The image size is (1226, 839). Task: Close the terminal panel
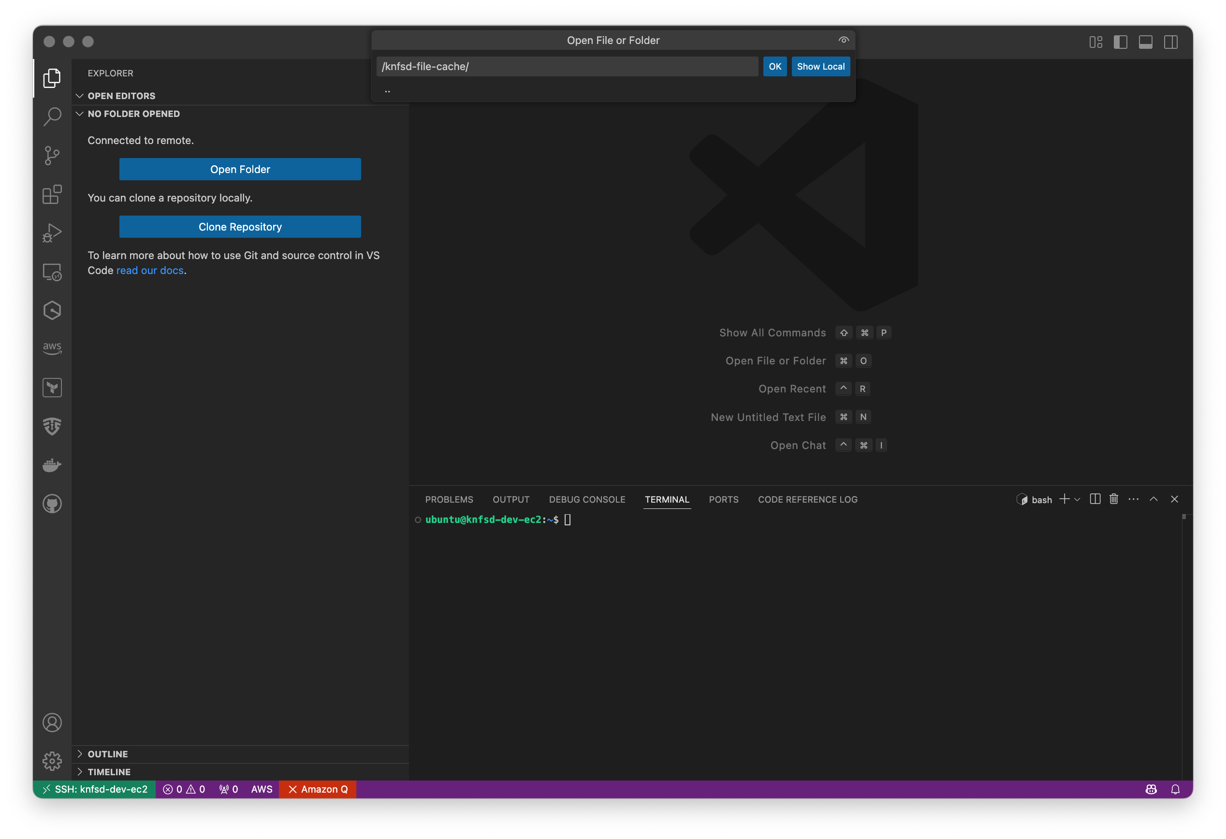(x=1174, y=499)
